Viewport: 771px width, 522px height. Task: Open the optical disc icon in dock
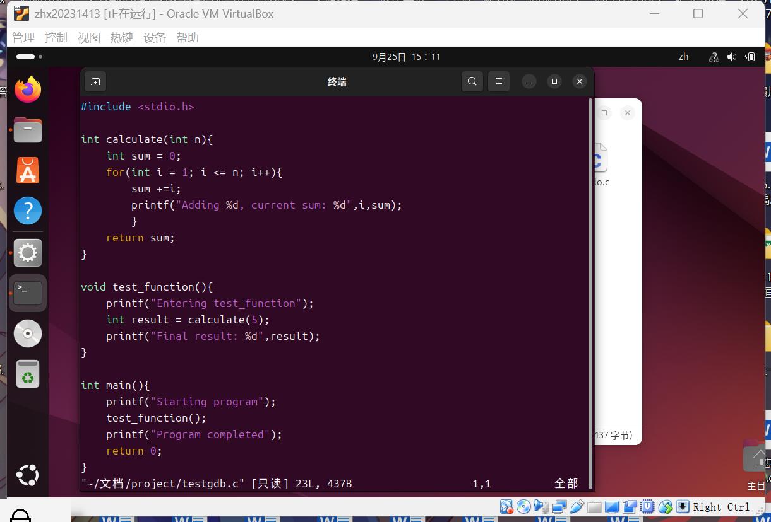coord(28,333)
